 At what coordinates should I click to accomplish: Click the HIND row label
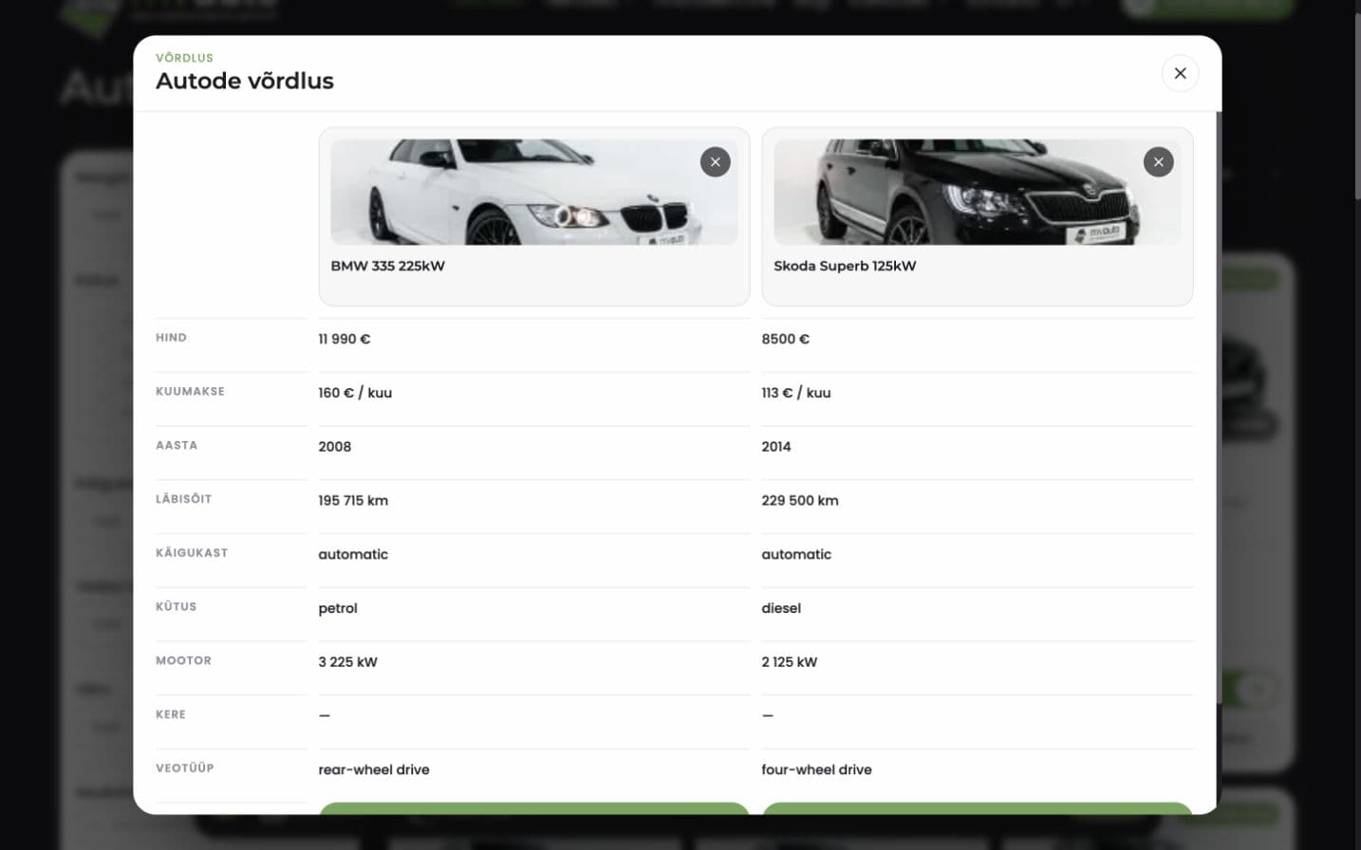tap(171, 338)
